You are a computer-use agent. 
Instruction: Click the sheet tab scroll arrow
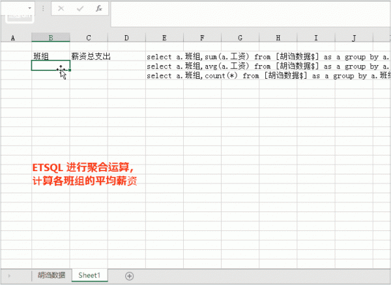(x=10, y=276)
